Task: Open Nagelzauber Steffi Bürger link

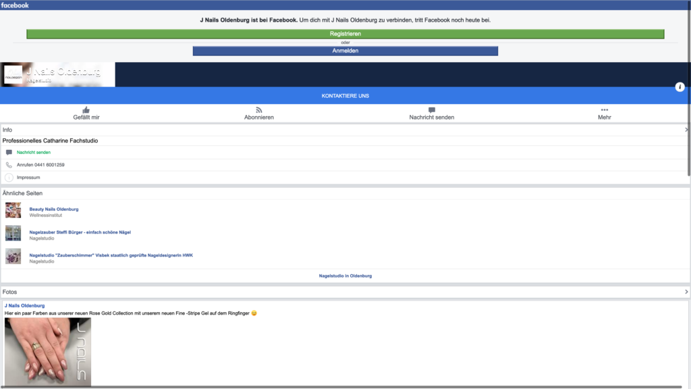Action: (80, 232)
